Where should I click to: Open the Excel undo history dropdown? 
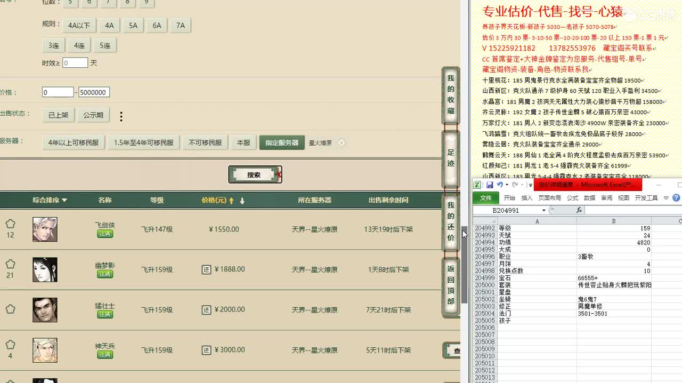506,185
